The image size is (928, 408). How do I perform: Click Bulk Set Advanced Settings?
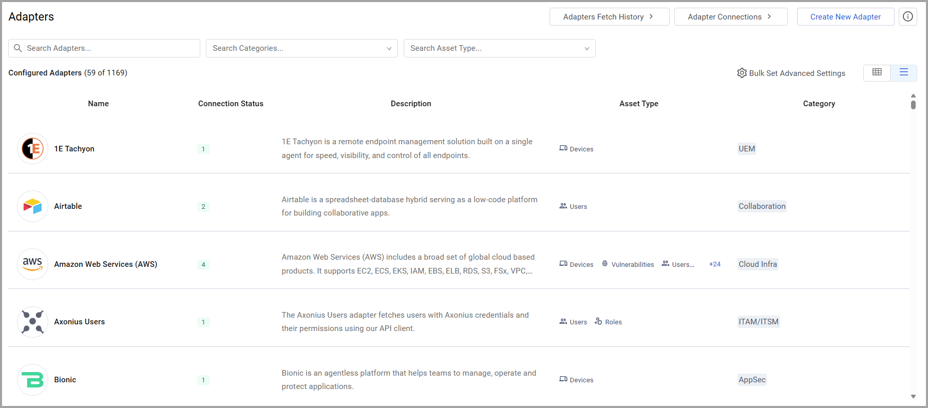791,73
